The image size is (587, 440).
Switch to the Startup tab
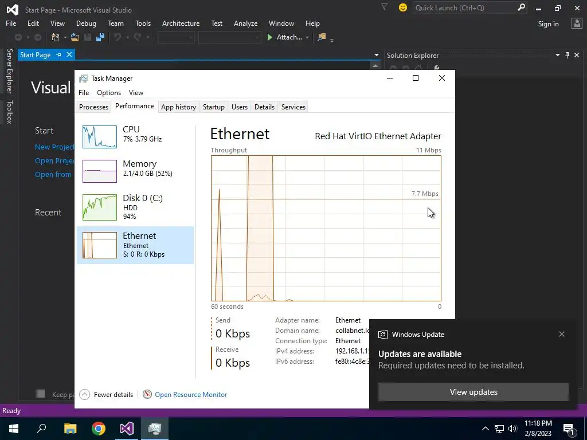(214, 107)
